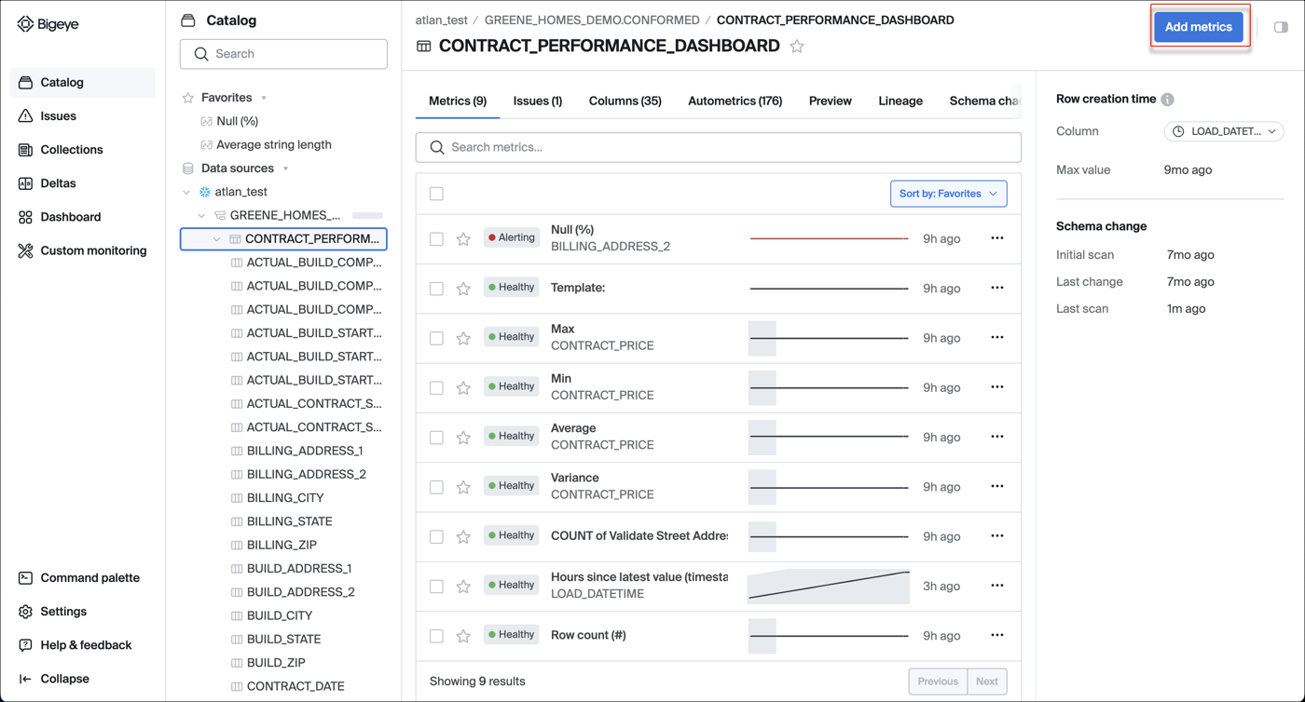Screen dimensions: 1305x702
Task: Switch to the Columns (35) tab
Action: 625,101
